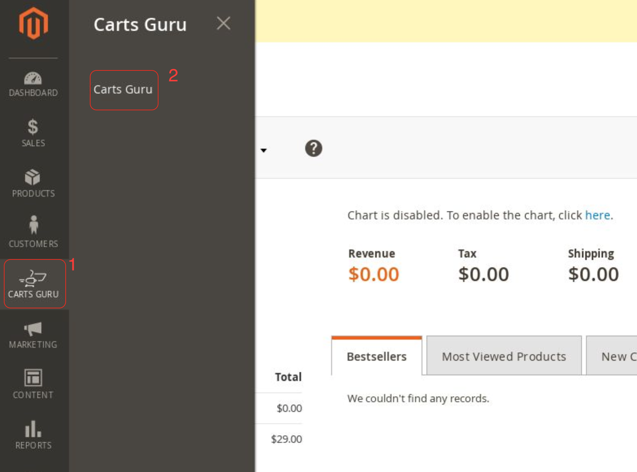Click the Magento logo icon
Screen dimensions: 637x472
click(33, 23)
